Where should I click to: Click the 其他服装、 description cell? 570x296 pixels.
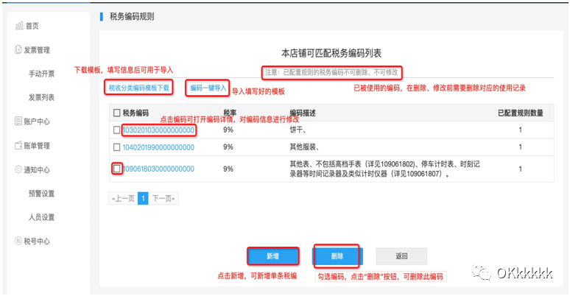coord(305,147)
